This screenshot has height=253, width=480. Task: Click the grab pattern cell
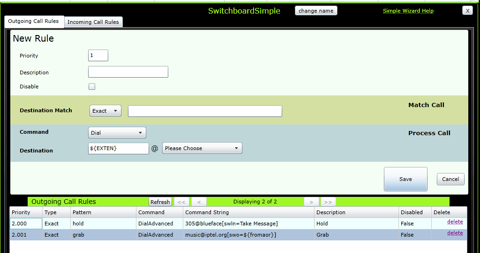point(103,235)
